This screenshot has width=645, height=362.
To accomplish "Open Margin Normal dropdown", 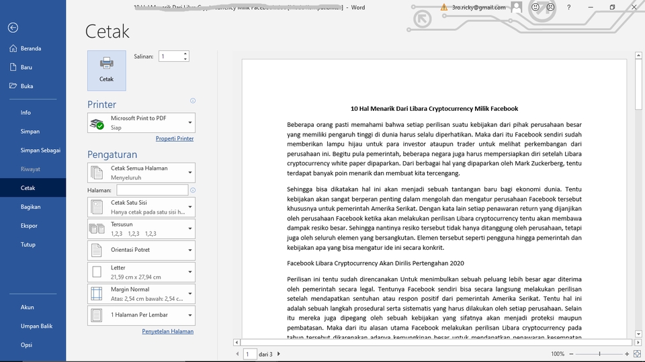I will (x=141, y=293).
